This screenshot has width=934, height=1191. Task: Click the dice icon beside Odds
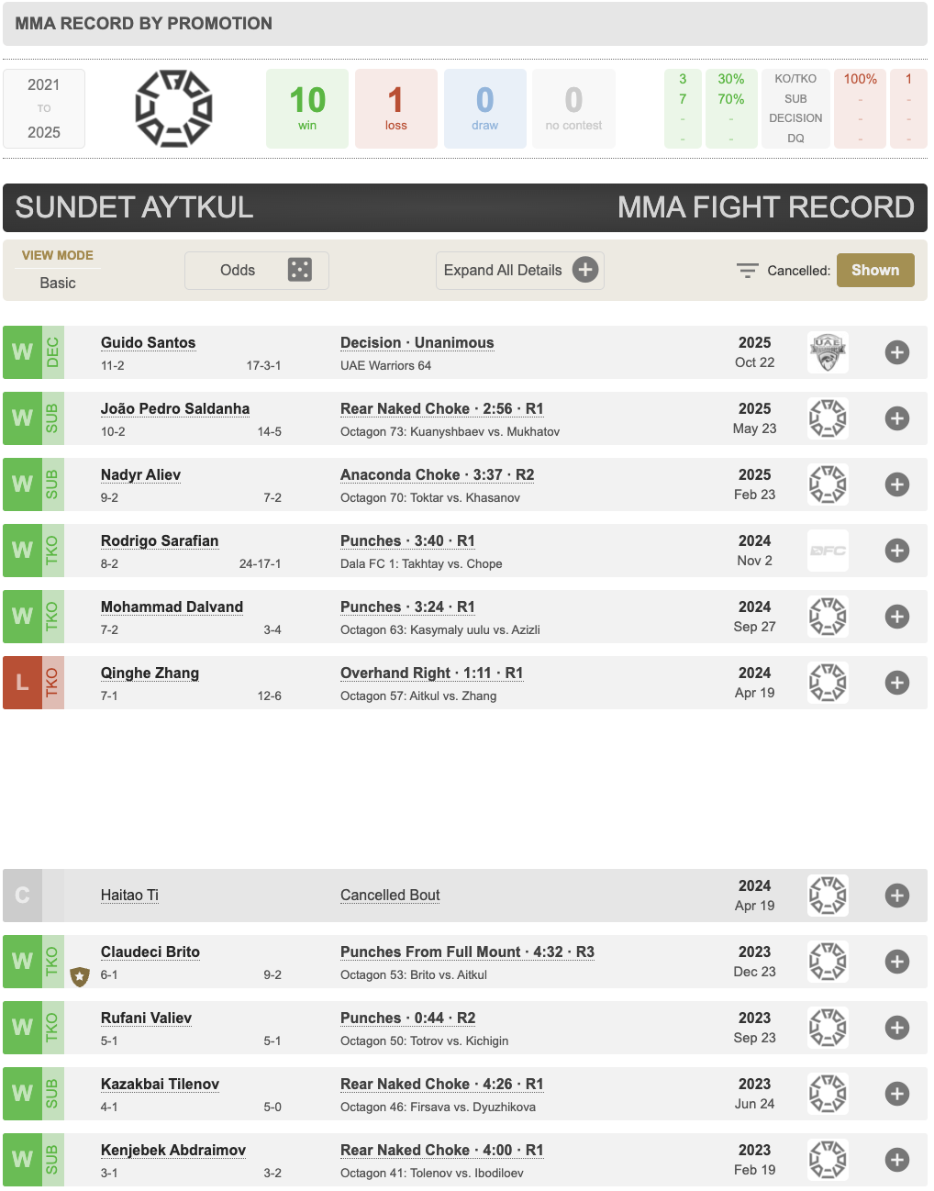coord(300,270)
